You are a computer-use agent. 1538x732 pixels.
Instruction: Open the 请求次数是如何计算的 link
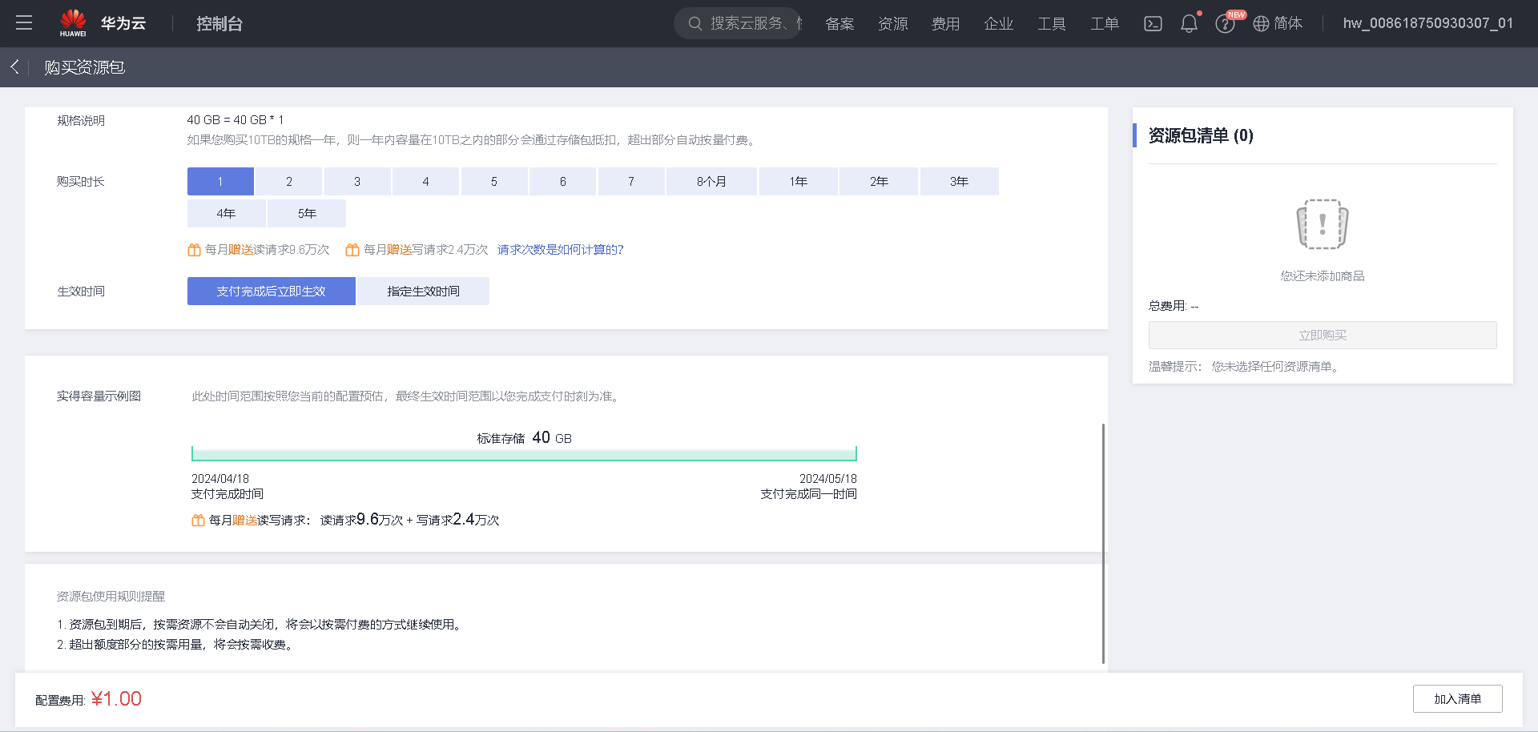[x=561, y=249]
